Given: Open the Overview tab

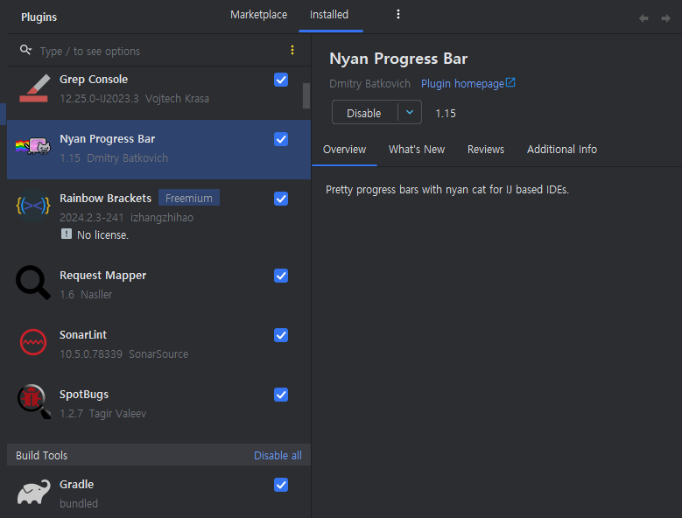Looking at the screenshot, I should click(344, 150).
